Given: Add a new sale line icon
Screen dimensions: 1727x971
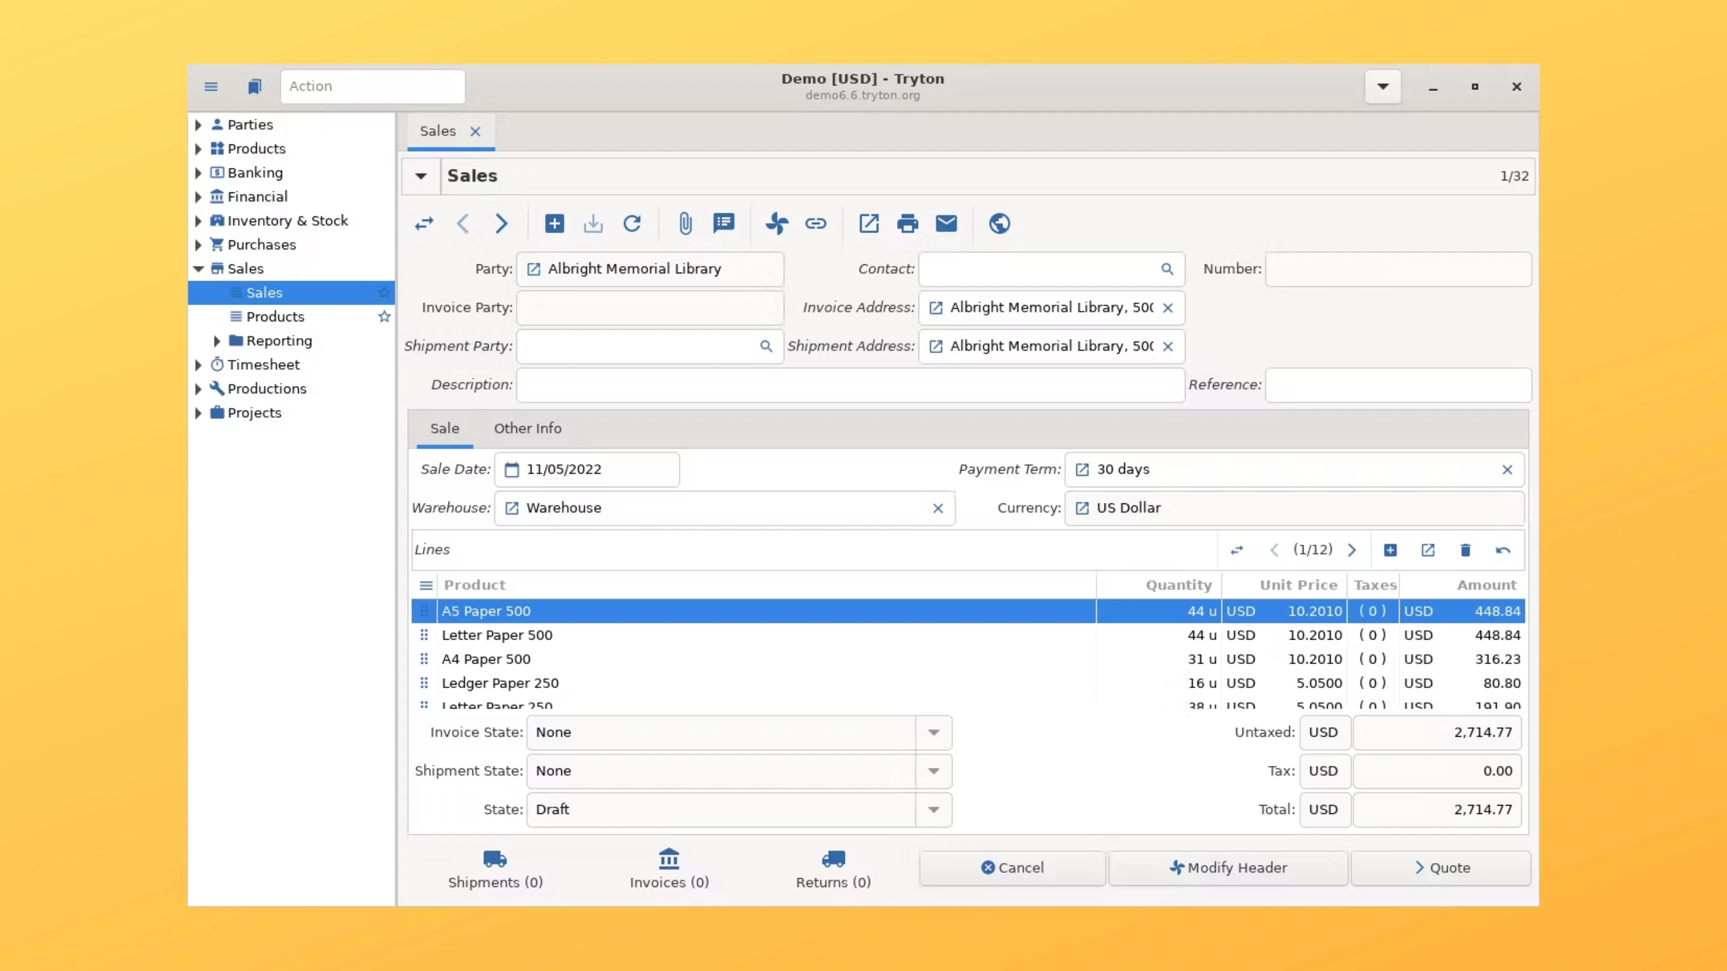Looking at the screenshot, I should tap(1390, 550).
